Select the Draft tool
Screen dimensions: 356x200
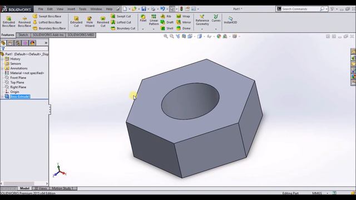(167, 22)
